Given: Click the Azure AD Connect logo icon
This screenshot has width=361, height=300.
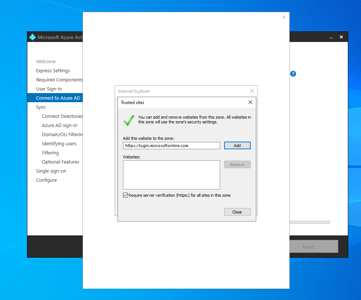Looking at the screenshot, I should pos(32,37).
